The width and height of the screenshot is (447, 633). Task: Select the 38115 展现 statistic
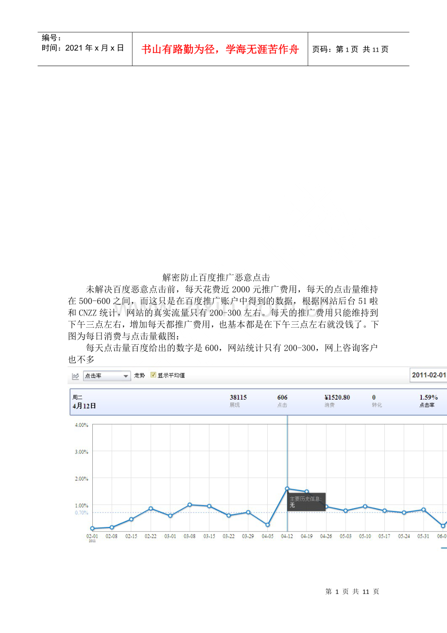(238, 401)
